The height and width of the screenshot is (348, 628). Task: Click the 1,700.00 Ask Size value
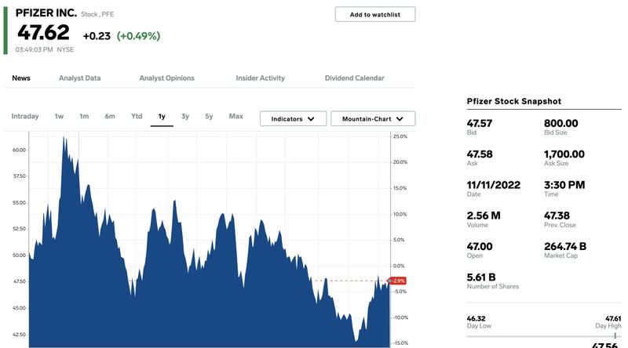(564, 154)
